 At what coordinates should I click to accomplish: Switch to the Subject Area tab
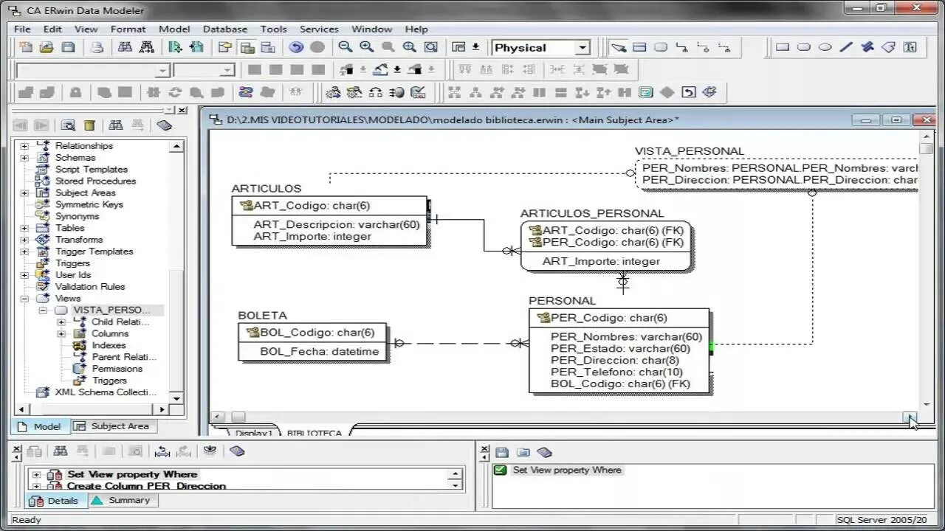pyautogui.click(x=114, y=426)
